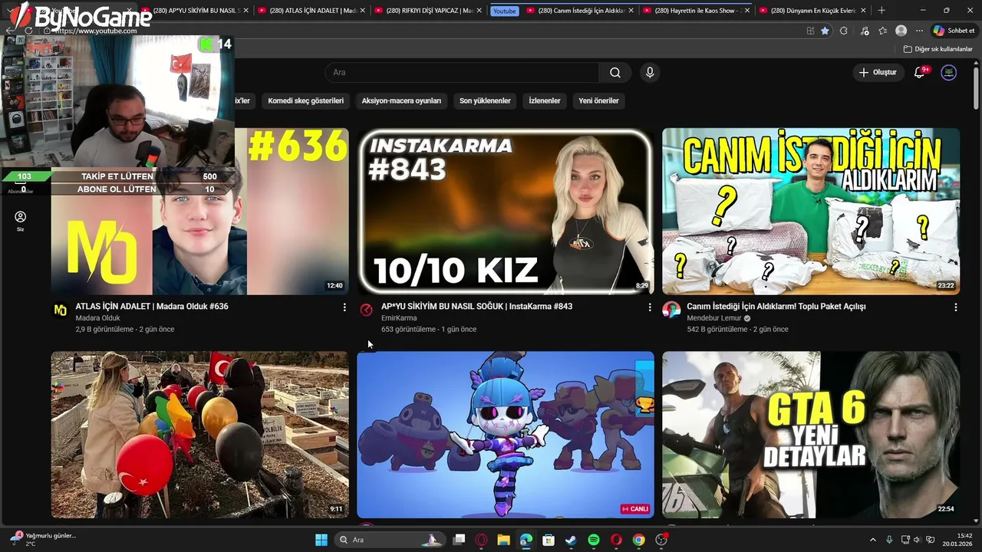This screenshot has height=552, width=982.
Task: Open YouTube notifications bell
Action: click(919, 72)
